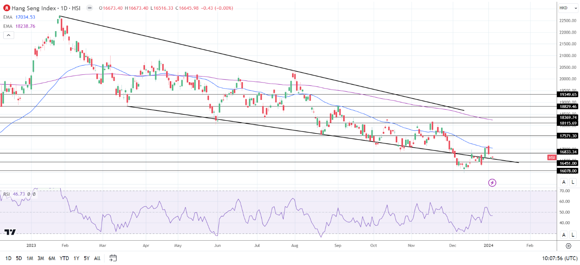The image size is (580, 265).
Task: Click the Hang Seng Index symbol logo
Action: tap(6, 8)
